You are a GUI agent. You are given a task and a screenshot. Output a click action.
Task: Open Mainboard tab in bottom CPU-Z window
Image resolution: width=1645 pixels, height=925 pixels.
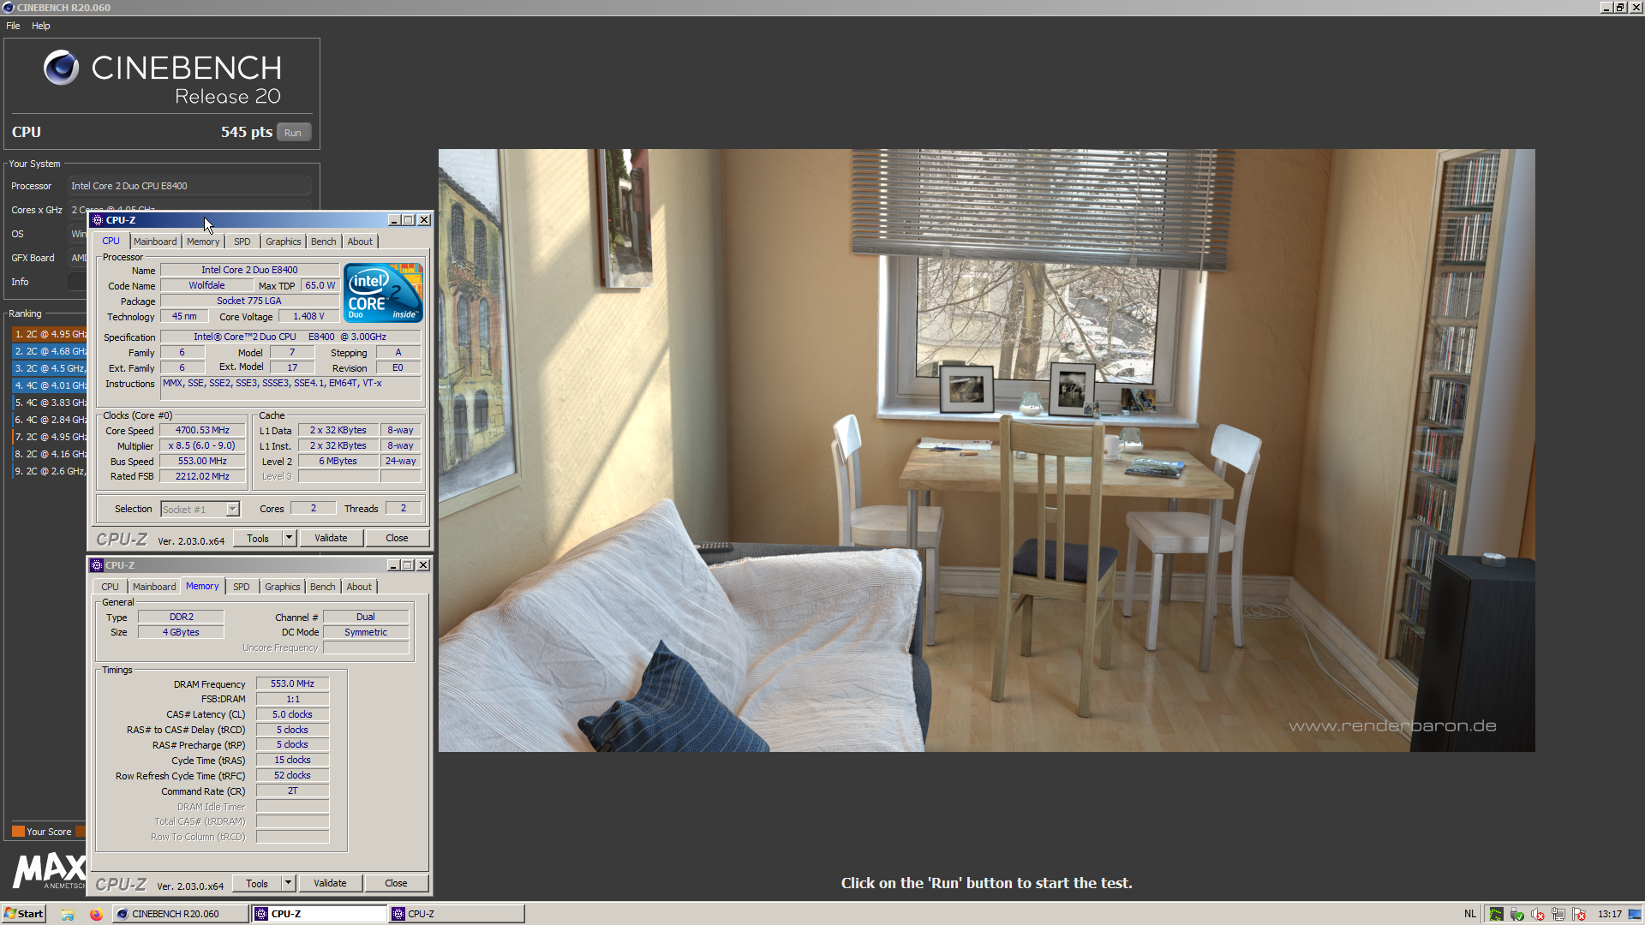(154, 587)
